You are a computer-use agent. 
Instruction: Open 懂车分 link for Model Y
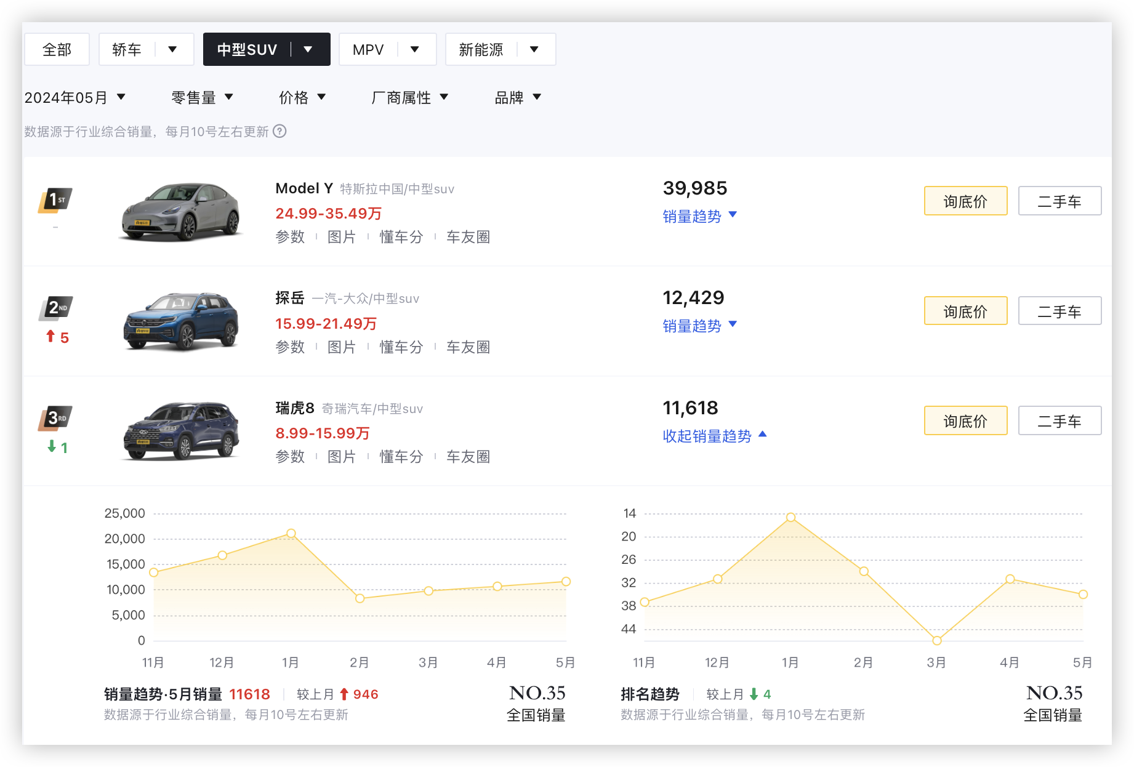click(401, 237)
